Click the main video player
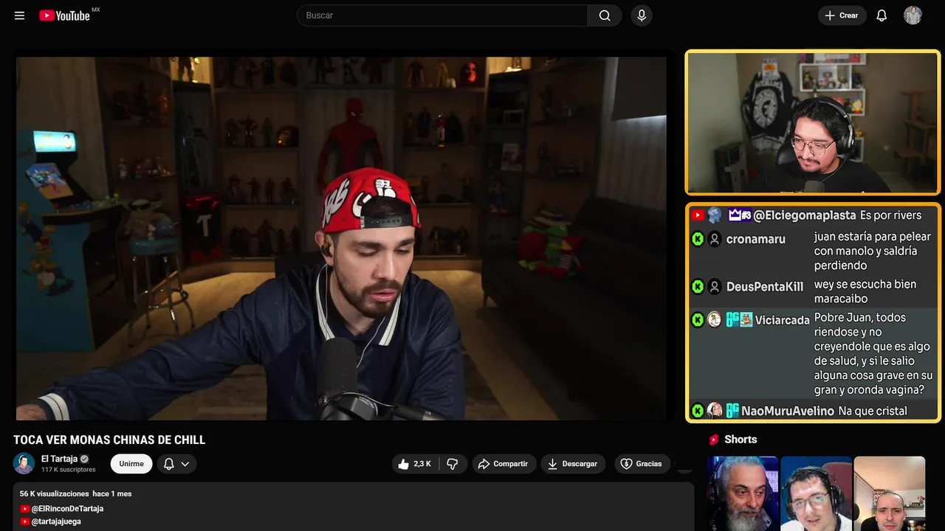The height and width of the screenshot is (531, 945). tap(341, 238)
